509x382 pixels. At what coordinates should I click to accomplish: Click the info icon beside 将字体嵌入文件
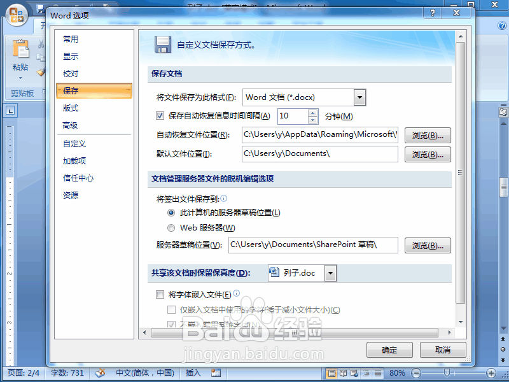(237, 294)
